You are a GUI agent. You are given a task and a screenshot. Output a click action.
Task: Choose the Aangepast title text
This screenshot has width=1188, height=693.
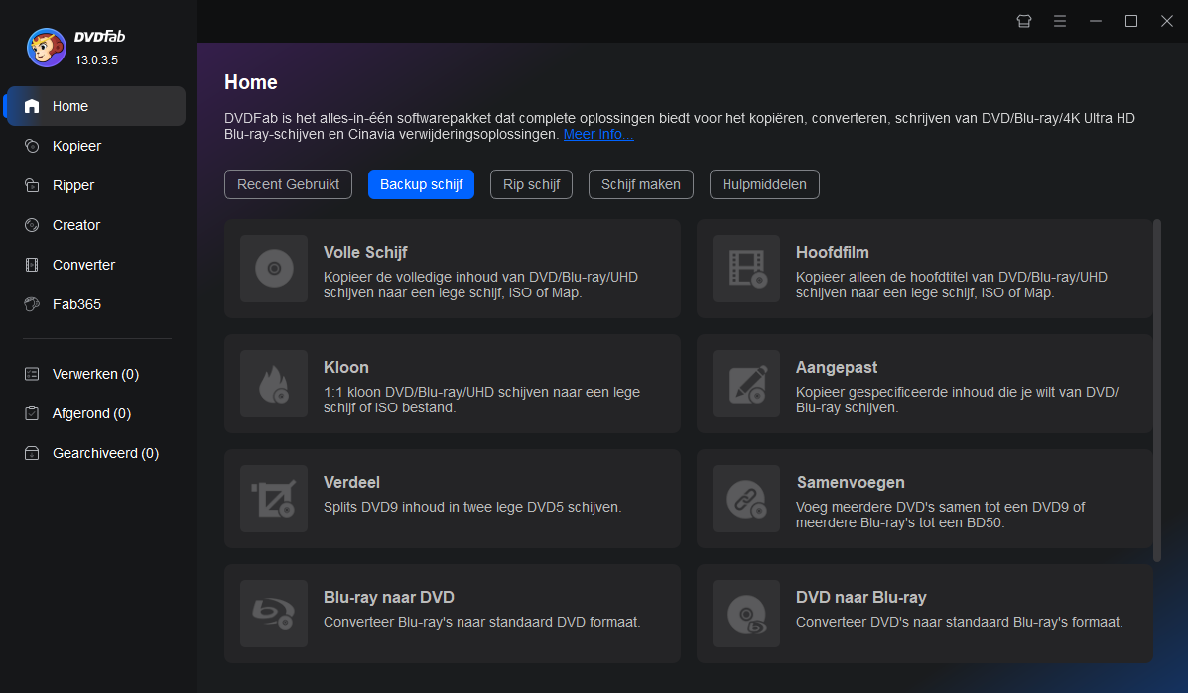click(837, 367)
